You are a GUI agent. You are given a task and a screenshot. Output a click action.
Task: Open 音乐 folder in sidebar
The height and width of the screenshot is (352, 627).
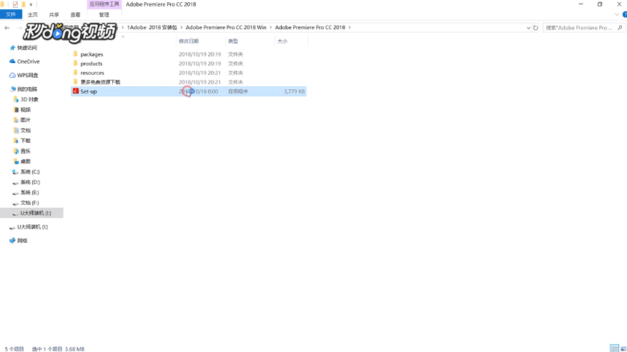[26, 151]
